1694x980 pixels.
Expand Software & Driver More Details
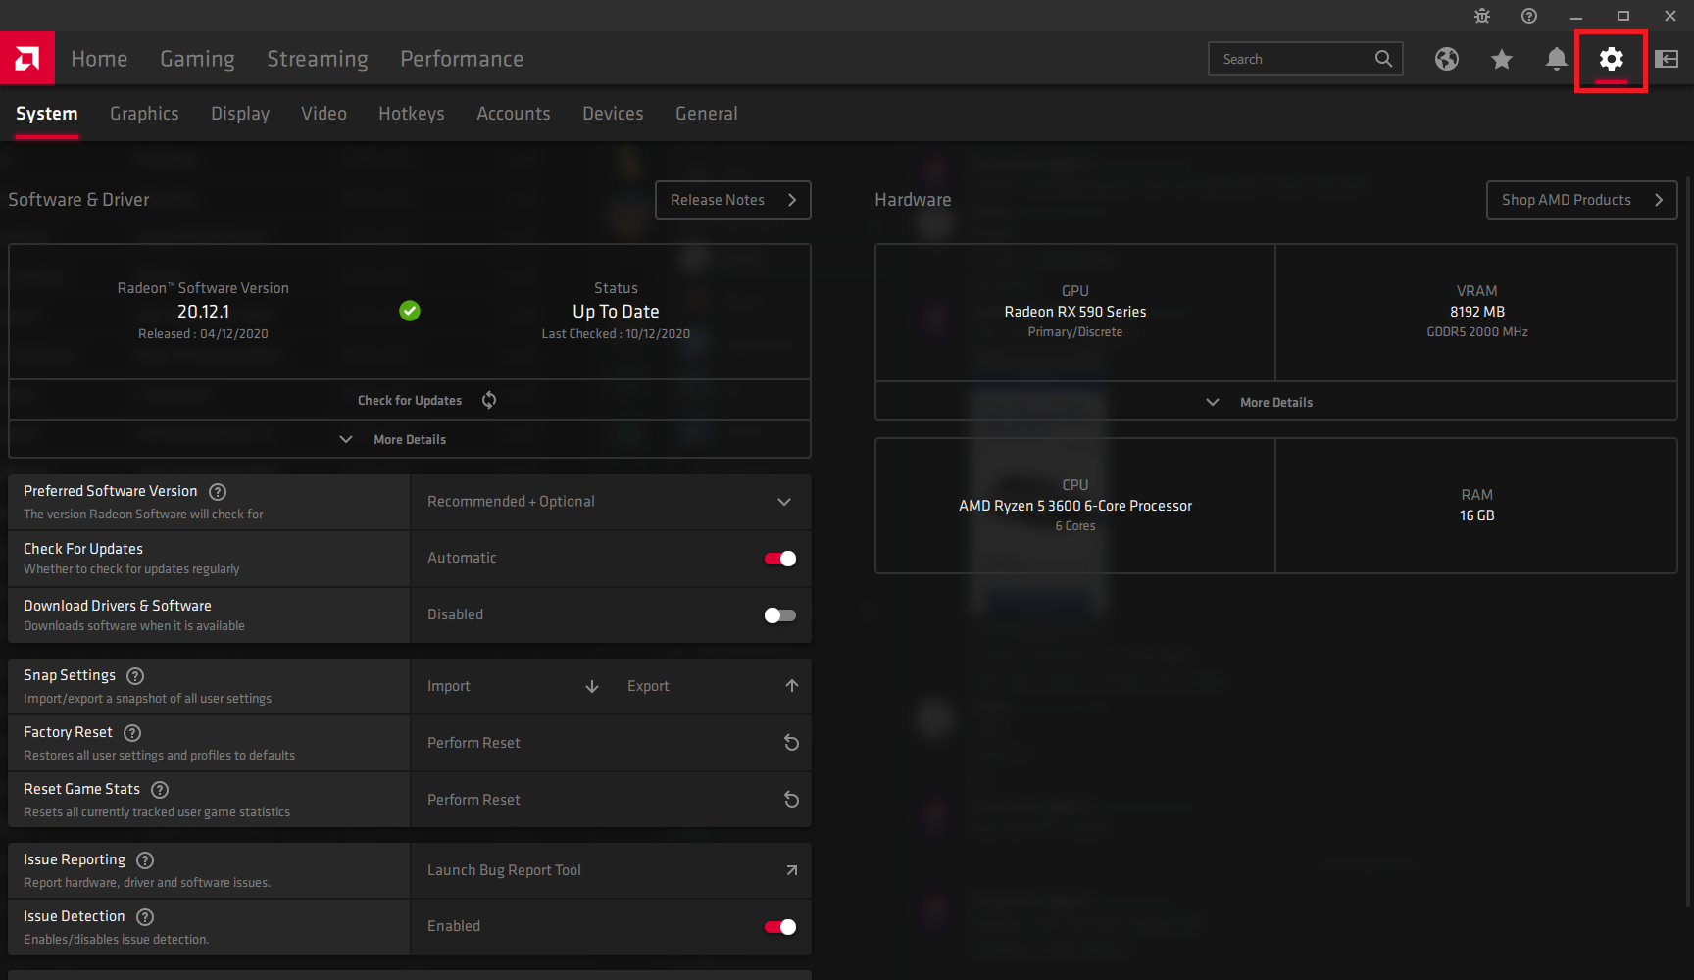(x=410, y=439)
